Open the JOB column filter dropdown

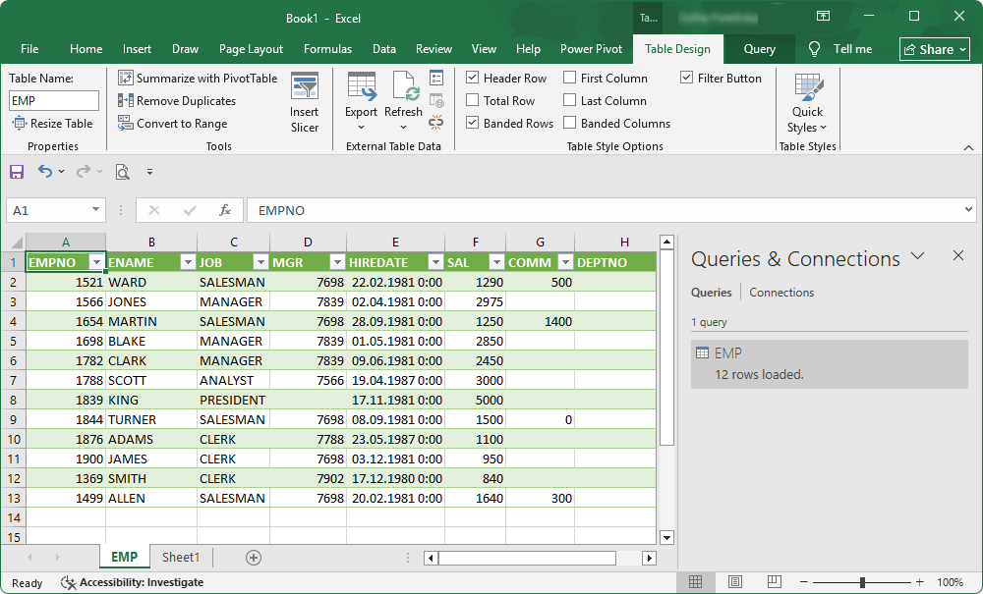[x=260, y=262]
